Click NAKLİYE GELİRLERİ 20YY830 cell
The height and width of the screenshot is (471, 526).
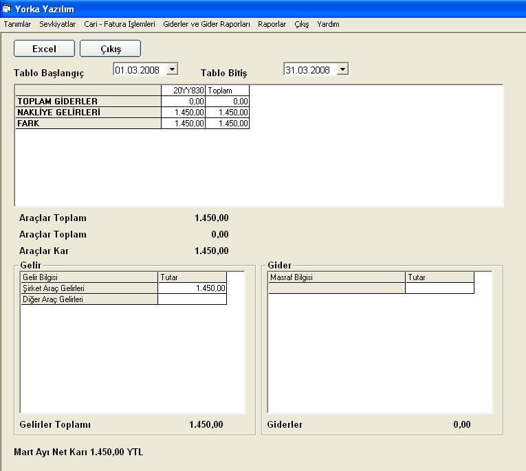point(183,112)
